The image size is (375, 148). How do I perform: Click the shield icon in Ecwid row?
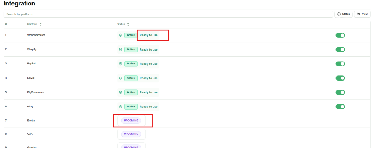point(120,78)
